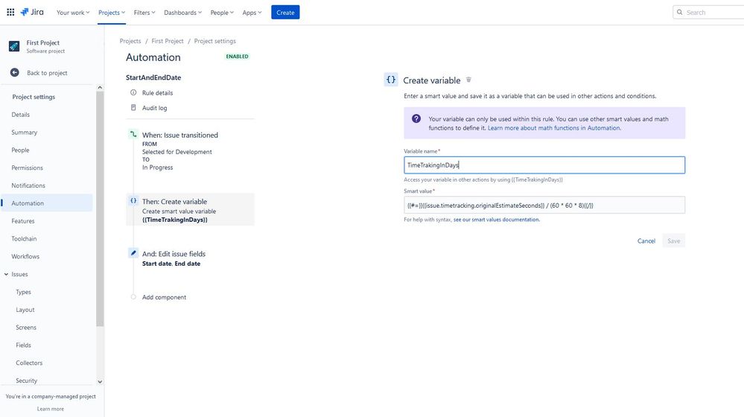Click Add component in the rule
Image resolution: width=744 pixels, height=417 pixels.
pos(164,297)
